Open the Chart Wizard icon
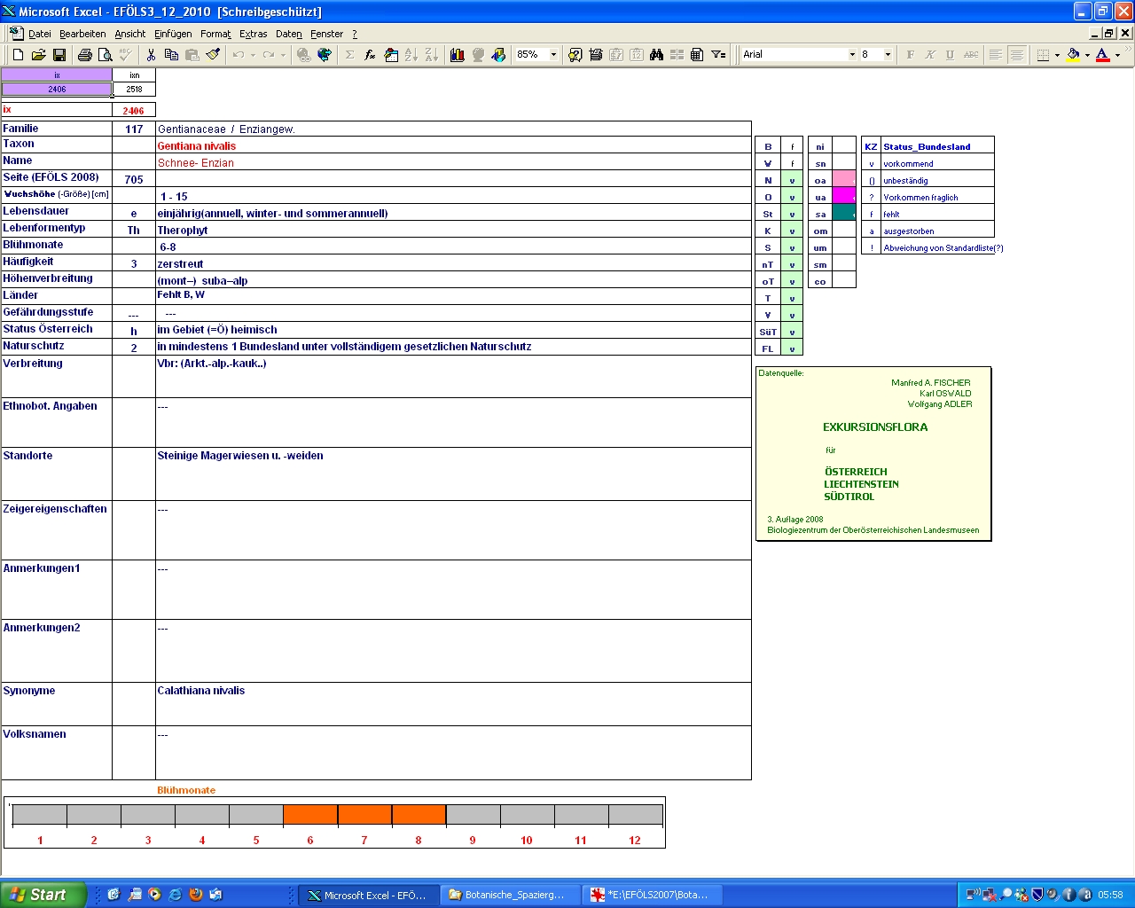Viewport: 1135px width, 908px height. [x=458, y=55]
